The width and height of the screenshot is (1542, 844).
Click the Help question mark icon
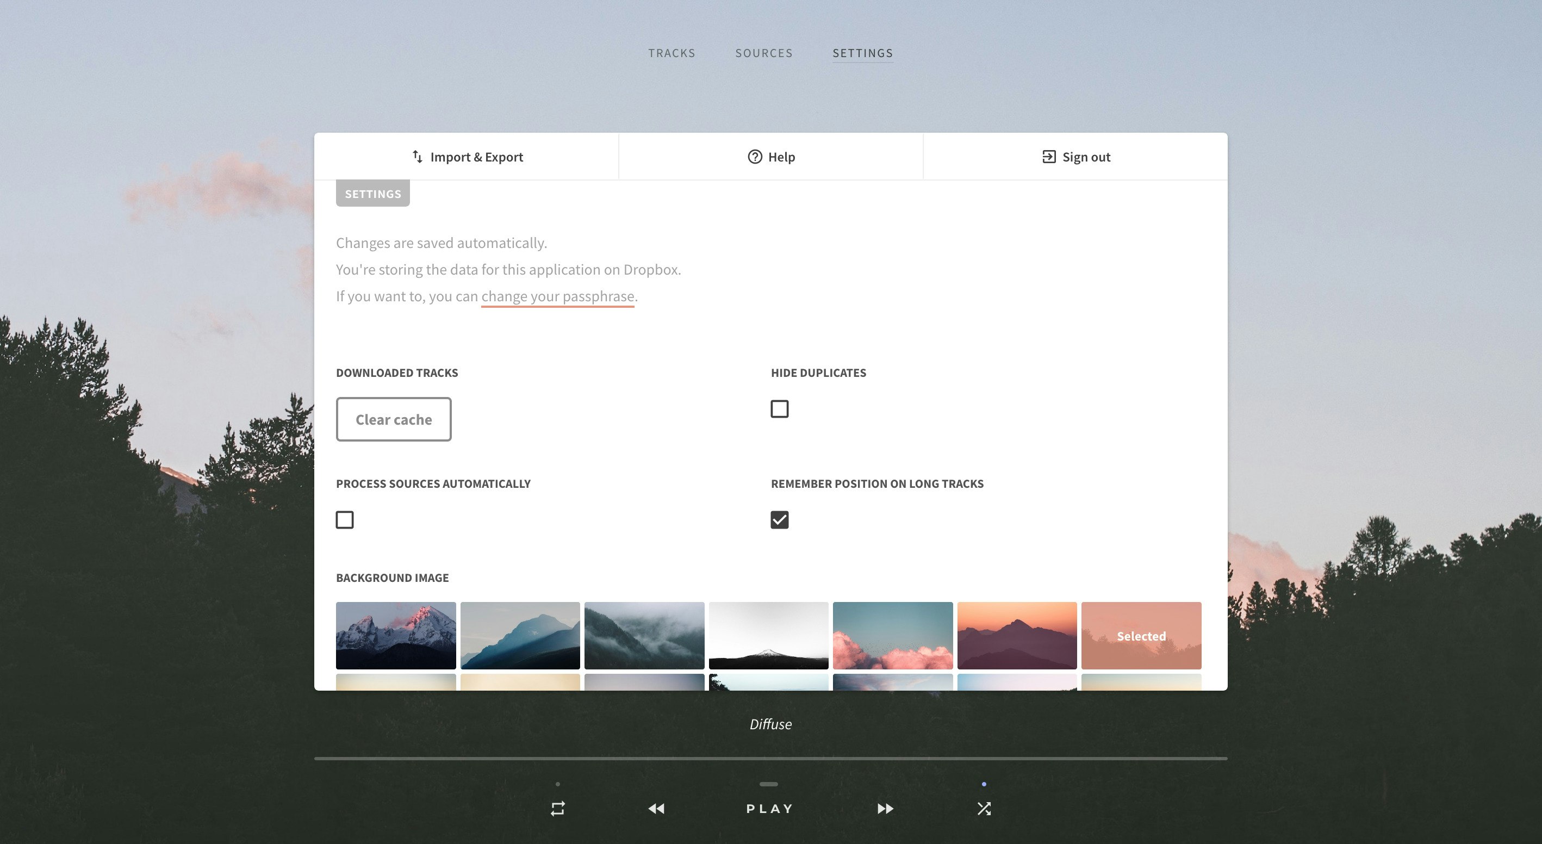[754, 157]
